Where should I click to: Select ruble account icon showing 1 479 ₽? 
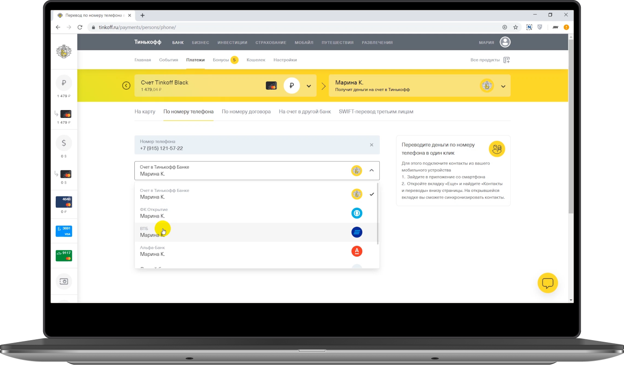click(x=64, y=83)
